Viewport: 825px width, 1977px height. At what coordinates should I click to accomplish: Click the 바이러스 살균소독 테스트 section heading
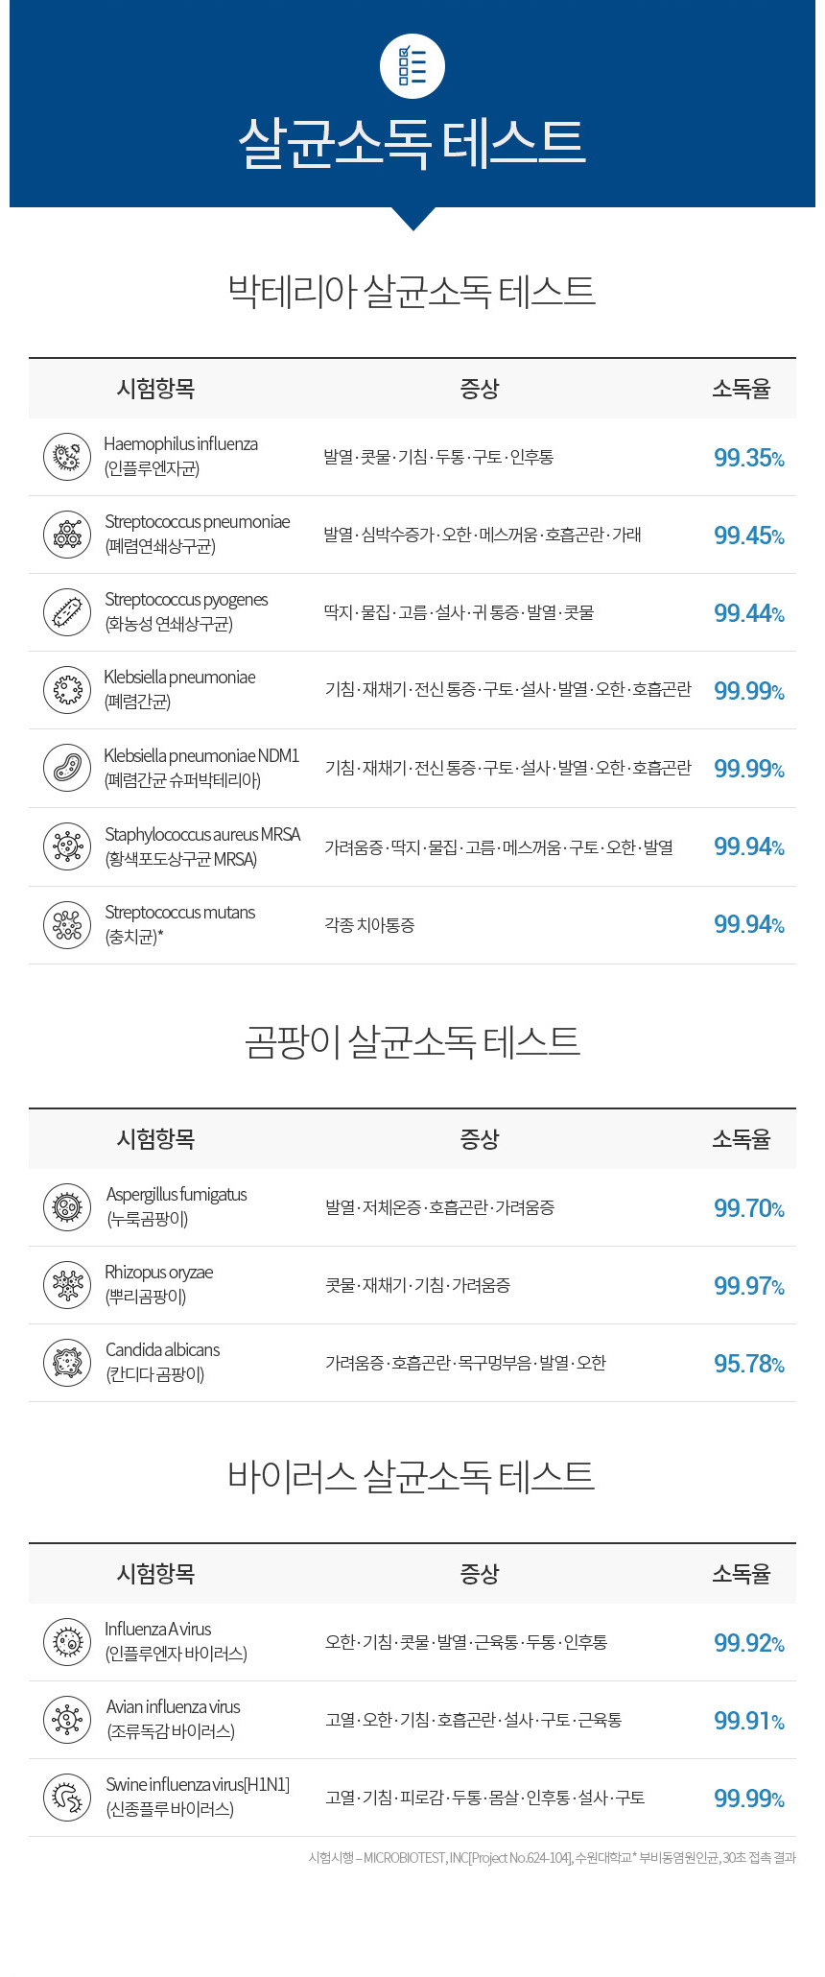click(412, 1476)
